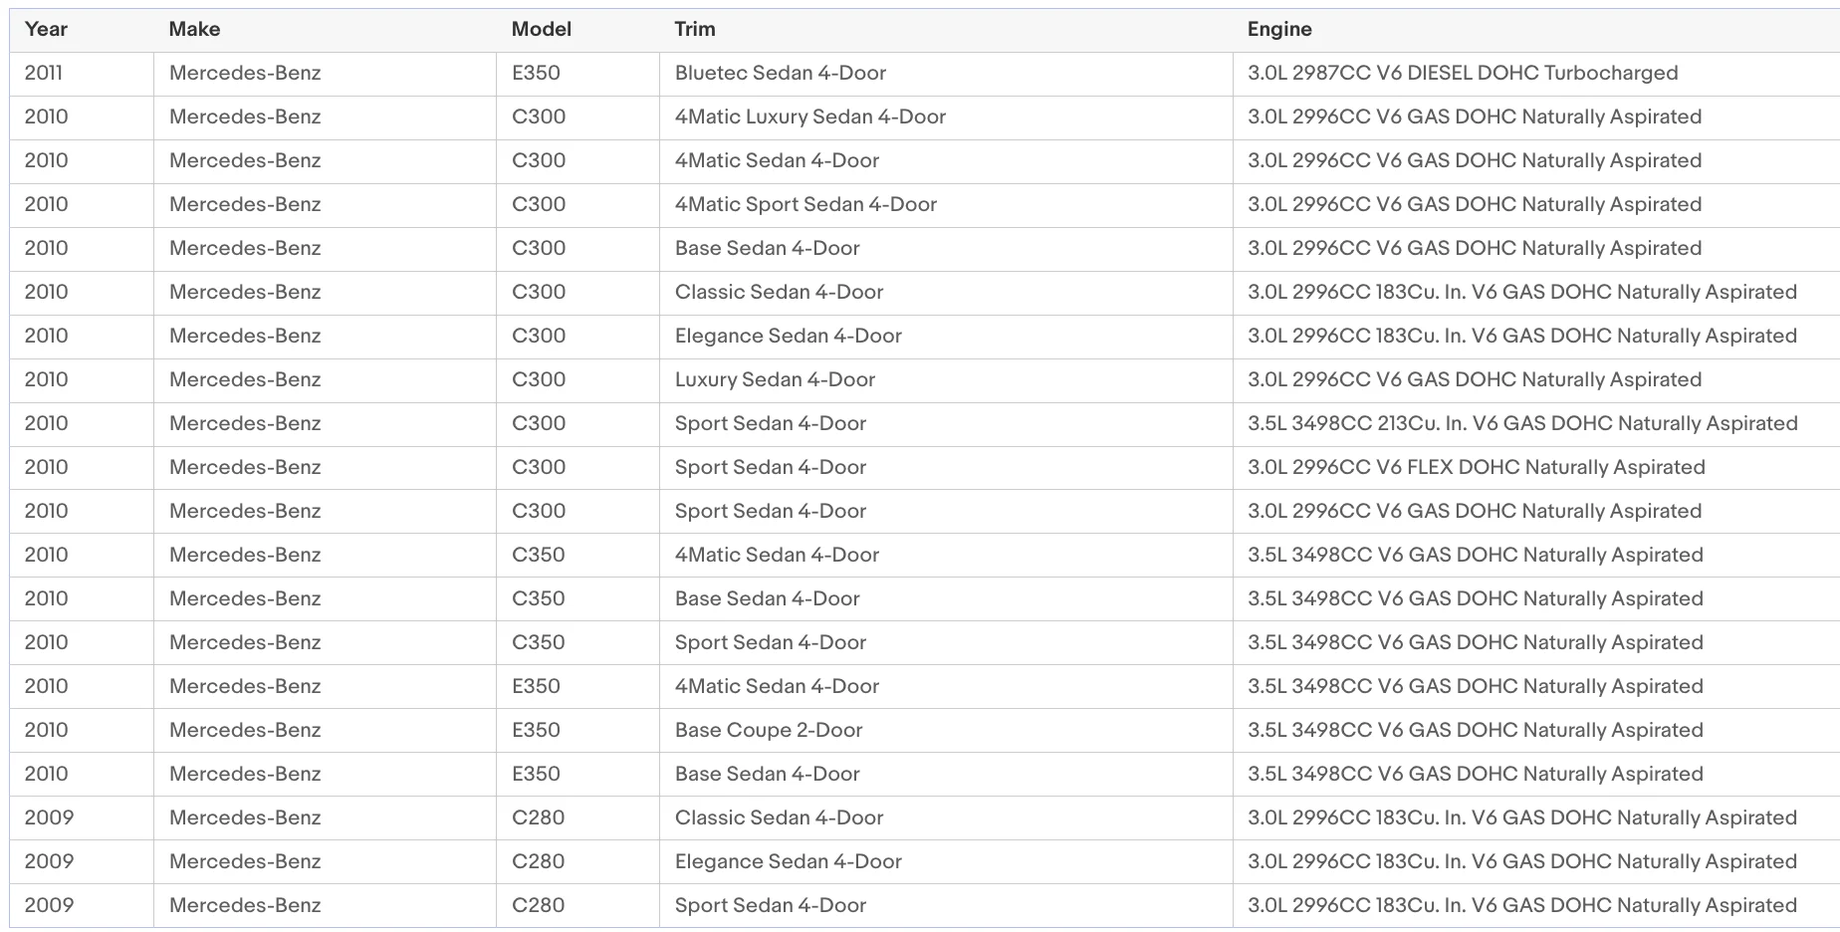1840x932 pixels.
Task: Select the Classic Sedan 4-Door C300 trim
Action: (x=779, y=292)
